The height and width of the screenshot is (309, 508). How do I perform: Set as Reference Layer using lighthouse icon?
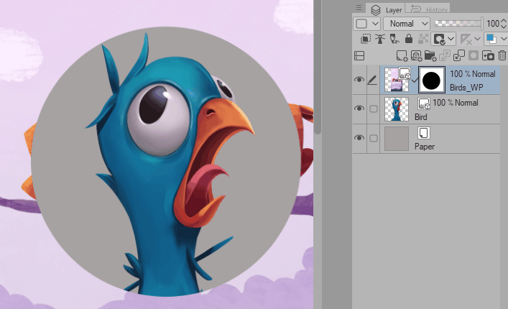pyautogui.click(x=381, y=39)
